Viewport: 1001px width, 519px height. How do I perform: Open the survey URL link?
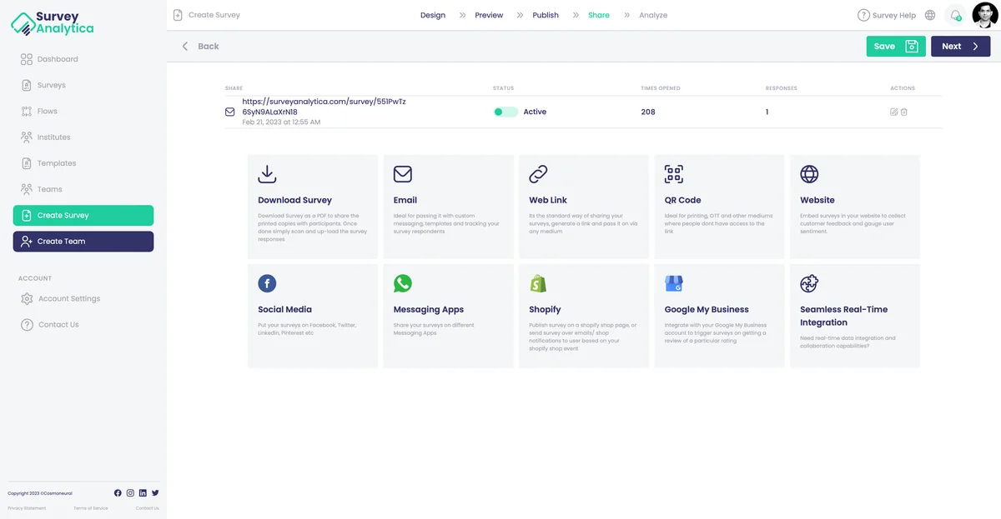point(324,107)
